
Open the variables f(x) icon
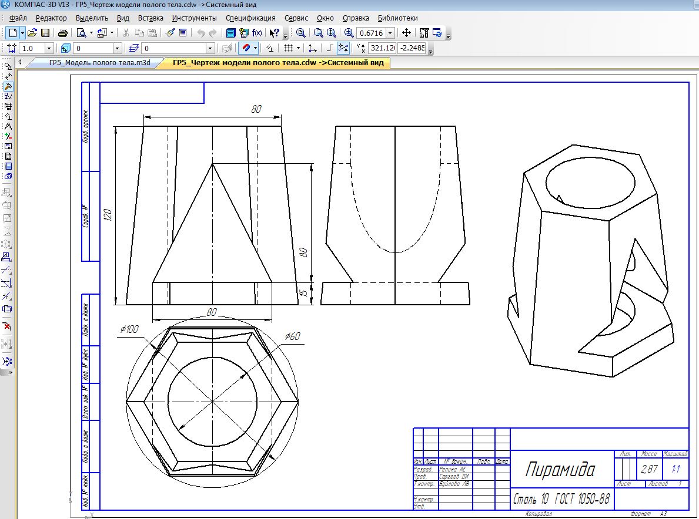point(257,33)
